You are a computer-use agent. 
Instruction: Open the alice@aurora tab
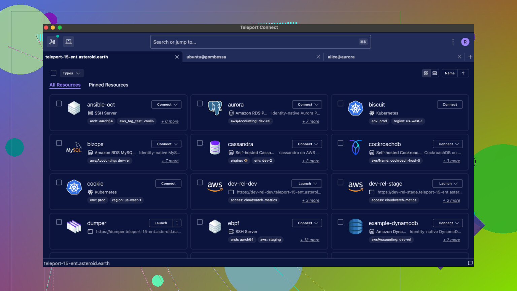coord(394,57)
